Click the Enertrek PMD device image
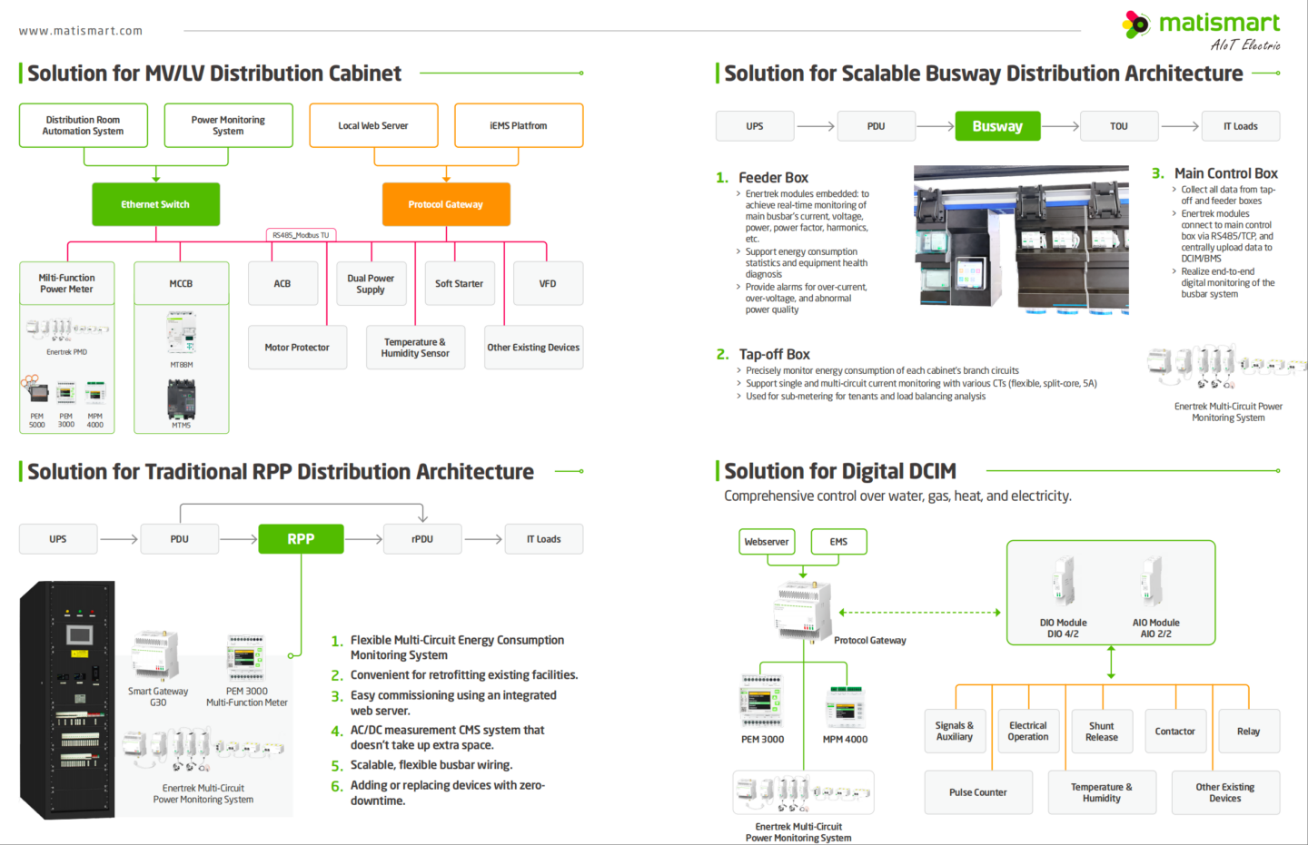The image size is (1308, 845). point(67,329)
